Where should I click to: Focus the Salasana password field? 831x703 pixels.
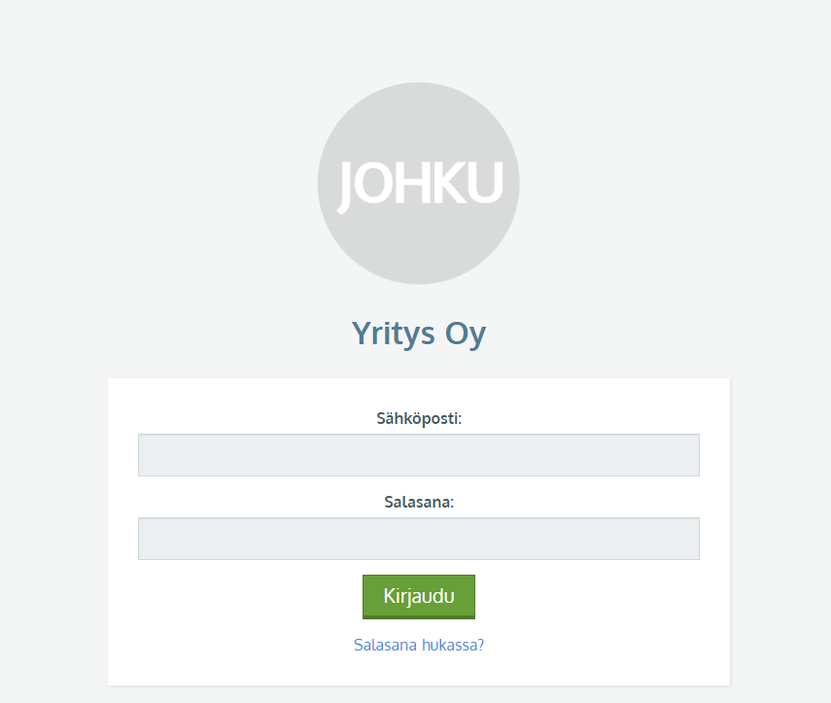coord(419,539)
